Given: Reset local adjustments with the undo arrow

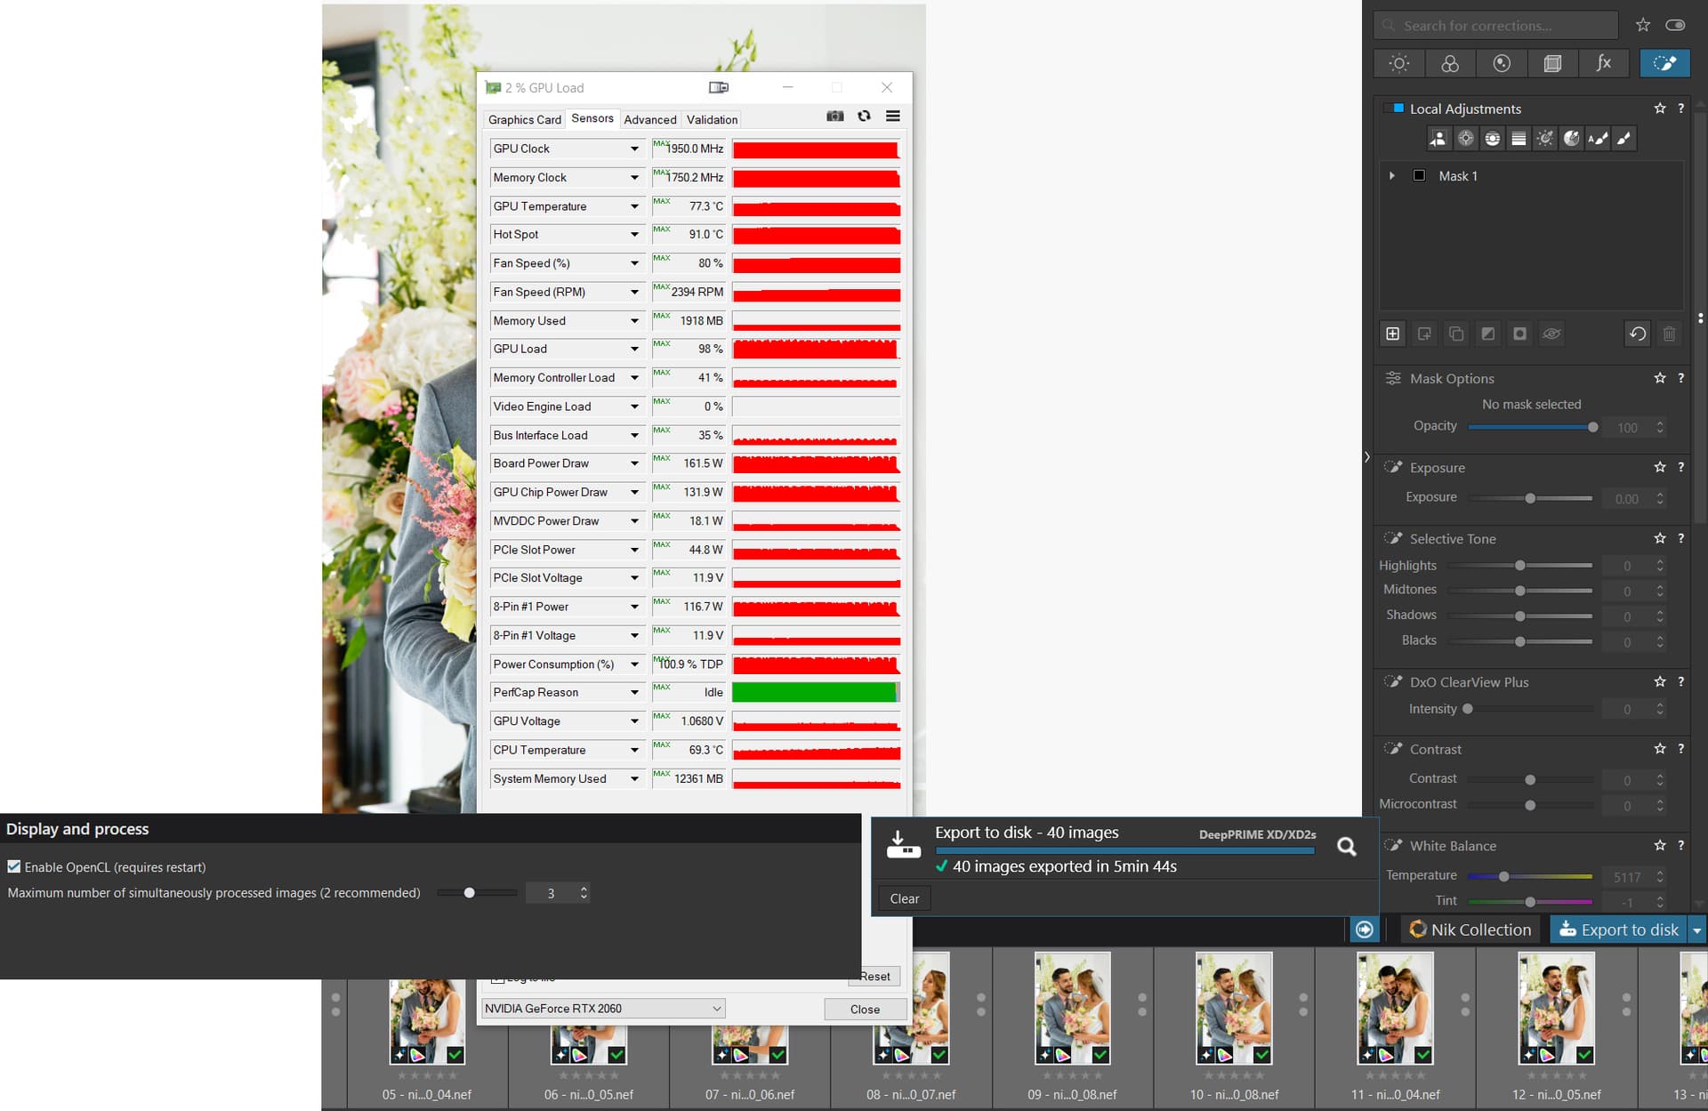Looking at the screenshot, I should tap(1637, 334).
